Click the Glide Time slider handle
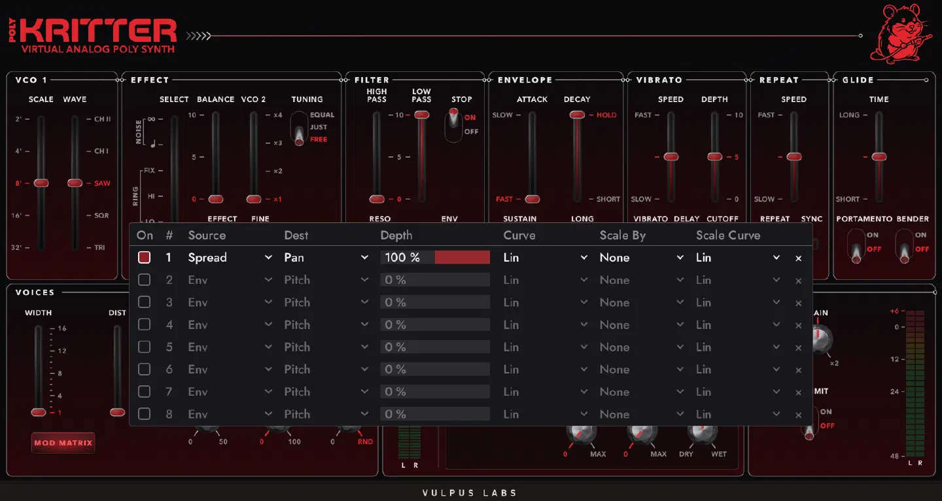The height and width of the screenshot is (501, 942). (879, 157)
